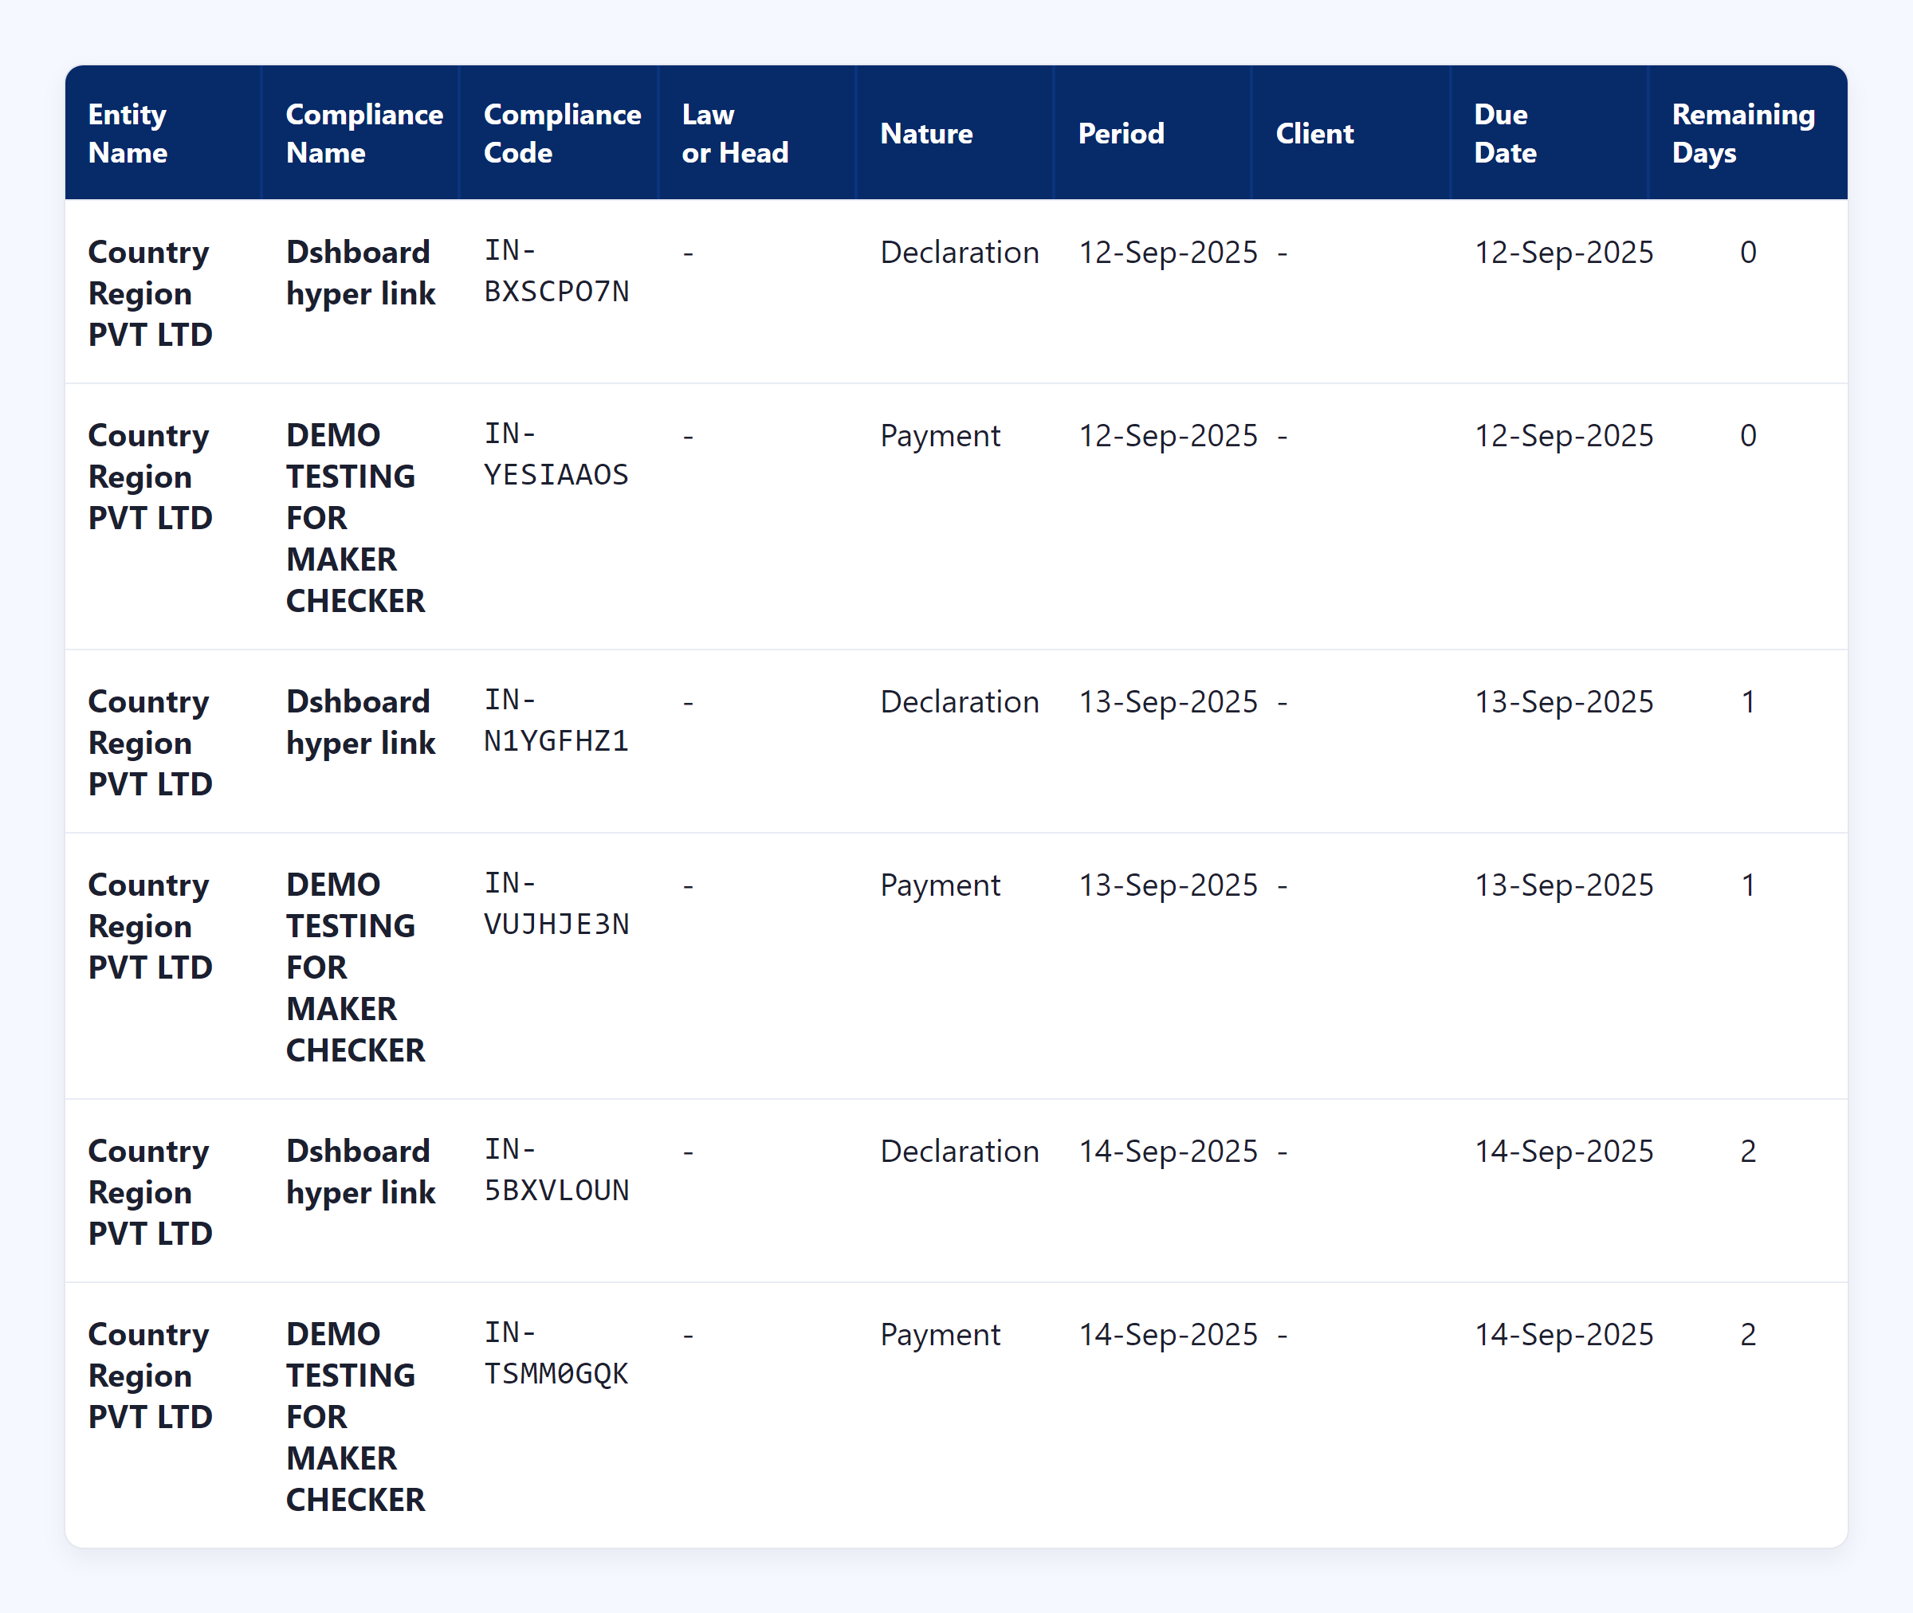Click the Client column header
The height and width of the screenshot is (1613, 1913).
point(1314,134)
